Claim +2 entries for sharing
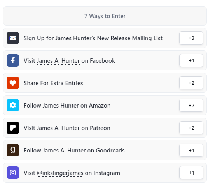 coord(191,83)
